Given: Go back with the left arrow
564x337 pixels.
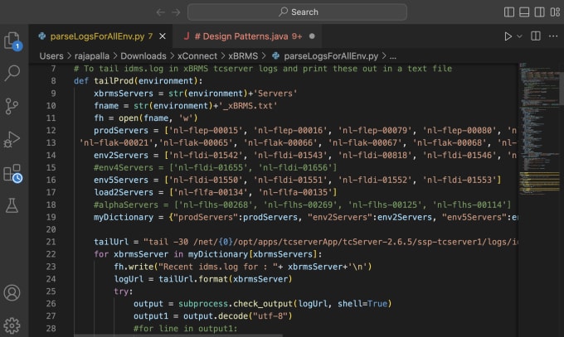Looking at the screenshot, I should (x=160, y=12).
